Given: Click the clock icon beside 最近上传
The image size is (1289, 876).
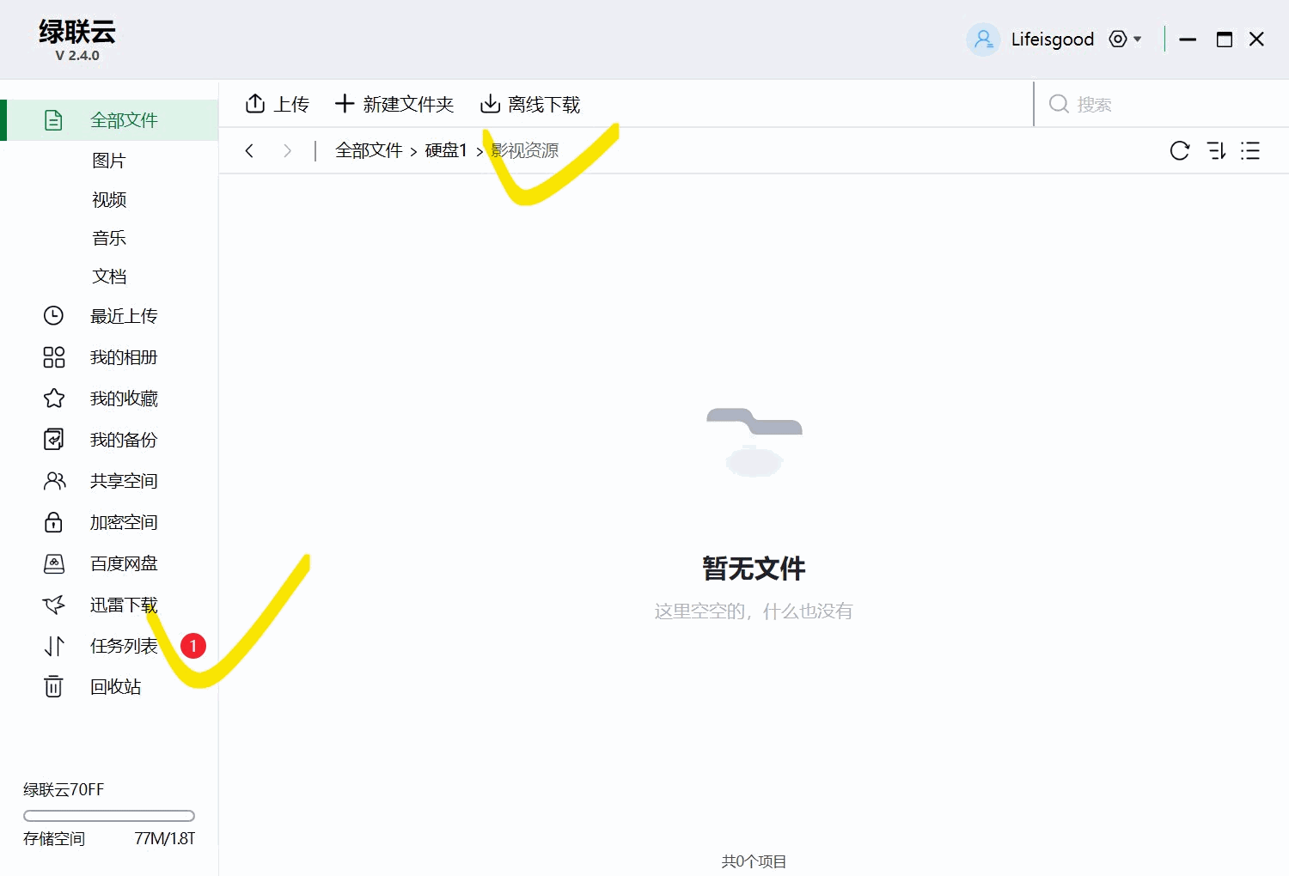Looking at the screenshot, I should coord(53,316).
